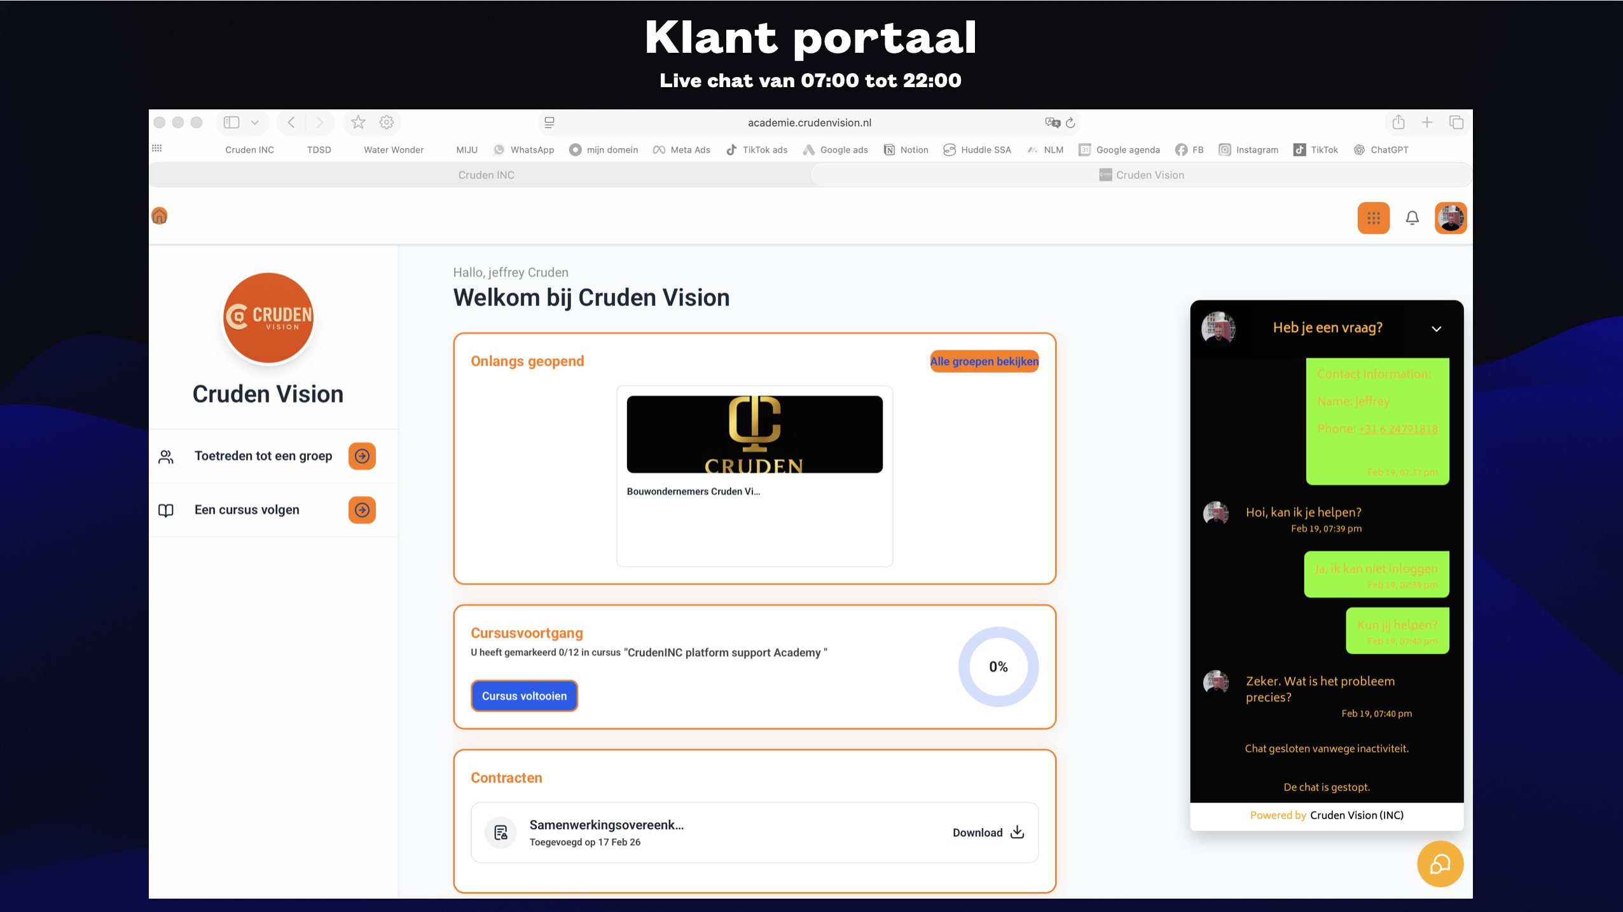This screenshot has height=912, width=1623.
Task: Click the contract document icon
Action: pos(501,833)
